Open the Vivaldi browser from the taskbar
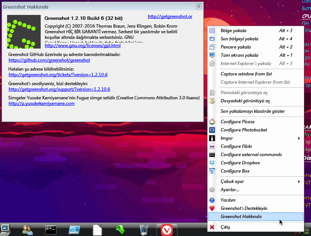Image resolution: width=311 pixels, height=236 pixels. coord(167,230)
